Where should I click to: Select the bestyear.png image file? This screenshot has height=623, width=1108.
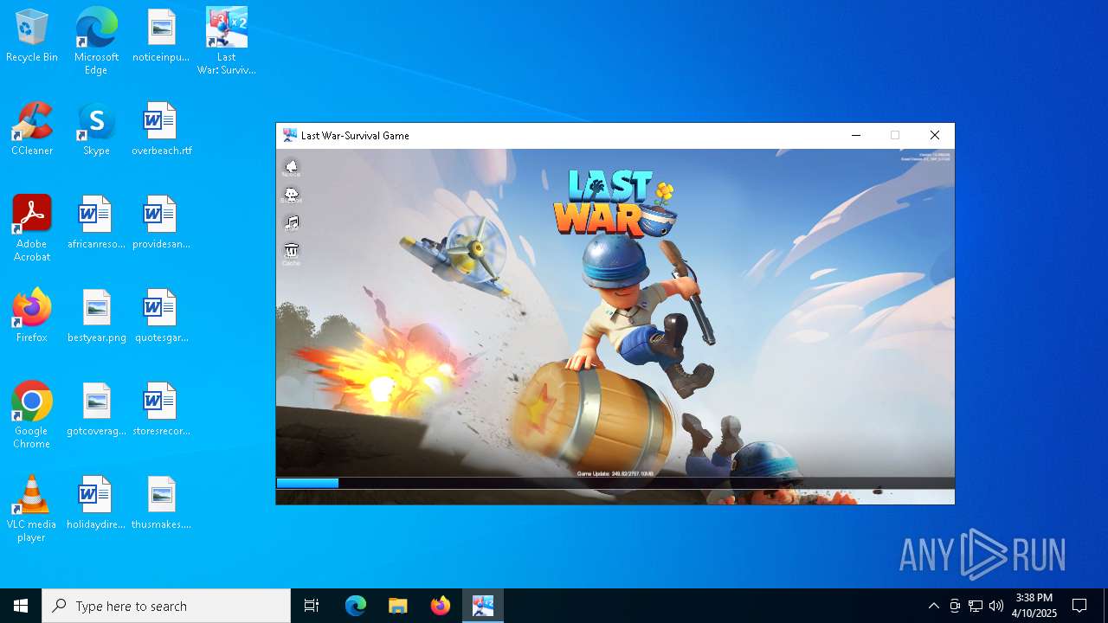pyautogui.click(x=96, y=316)
